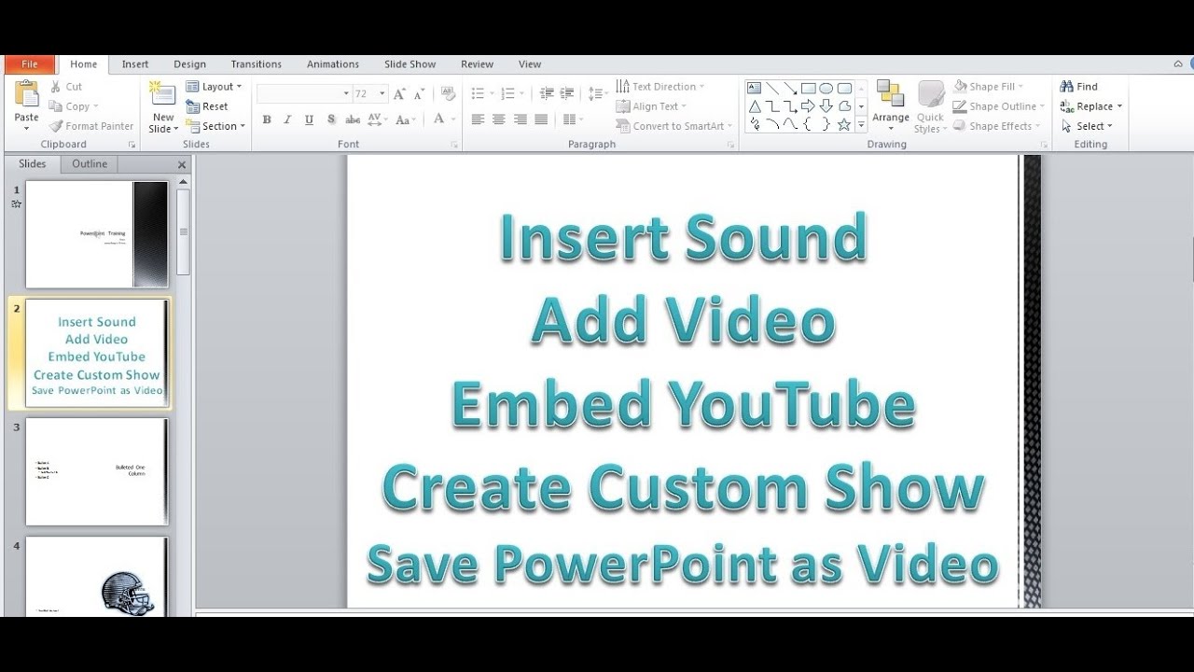Pick the Oval shape from the gallery
1194x672 pixels.
pos(826,89)
